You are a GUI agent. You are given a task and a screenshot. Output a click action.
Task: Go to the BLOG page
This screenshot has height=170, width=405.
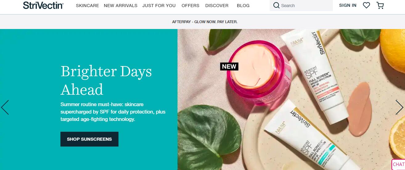243,6
